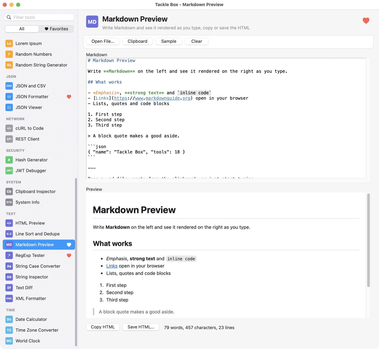This screenshot has width=379, height=349.
Task: Copy the rendered HTML
Action: [103, 327]
